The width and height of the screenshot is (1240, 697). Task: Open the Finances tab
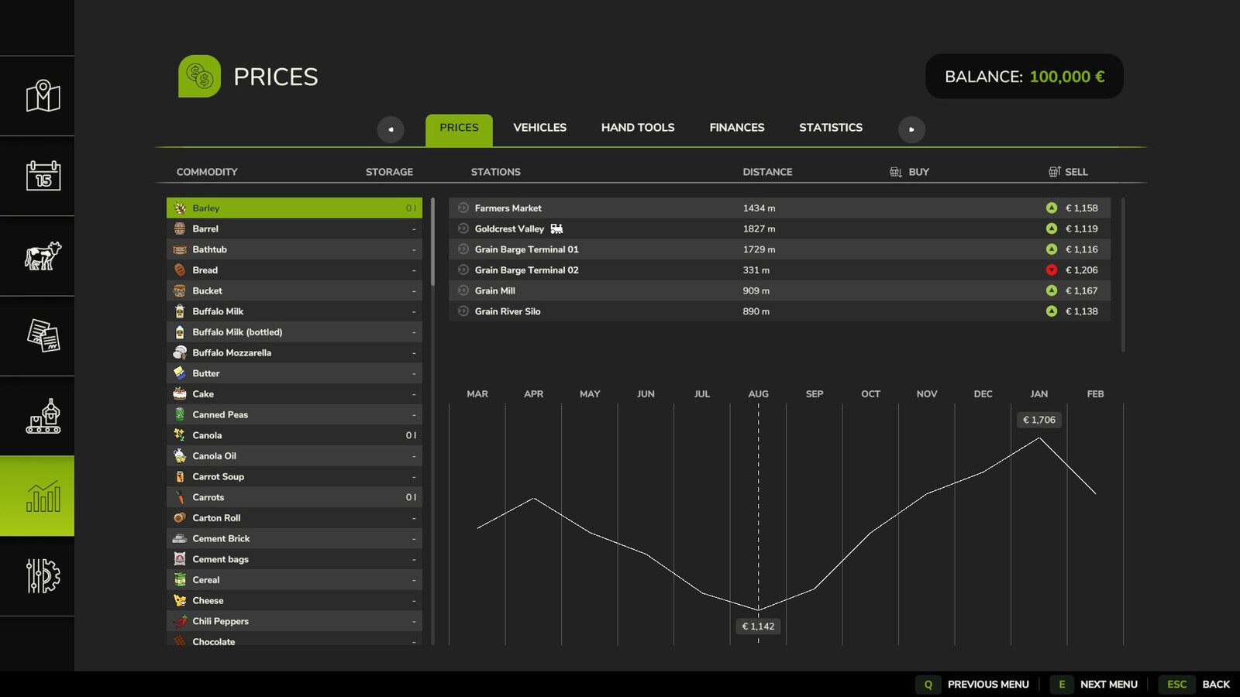(736, 128)
